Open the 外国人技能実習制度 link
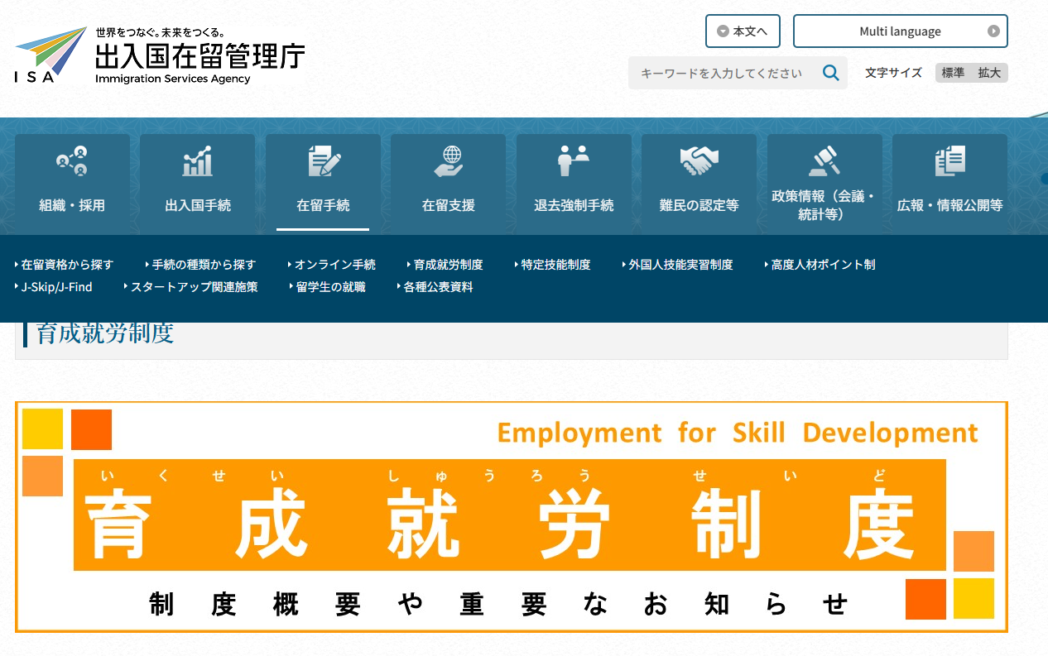1048x656 pixels. point(680,265)
